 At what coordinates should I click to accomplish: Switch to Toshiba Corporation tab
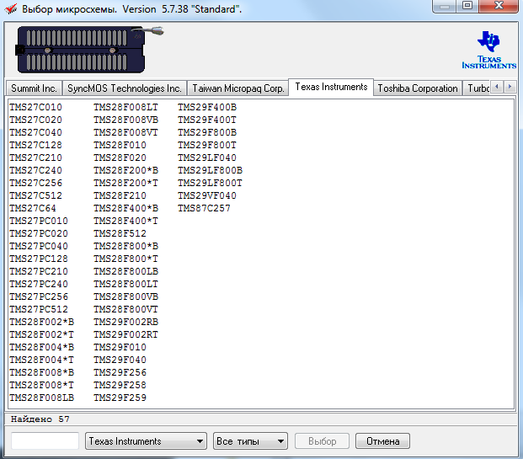[418, 88]
